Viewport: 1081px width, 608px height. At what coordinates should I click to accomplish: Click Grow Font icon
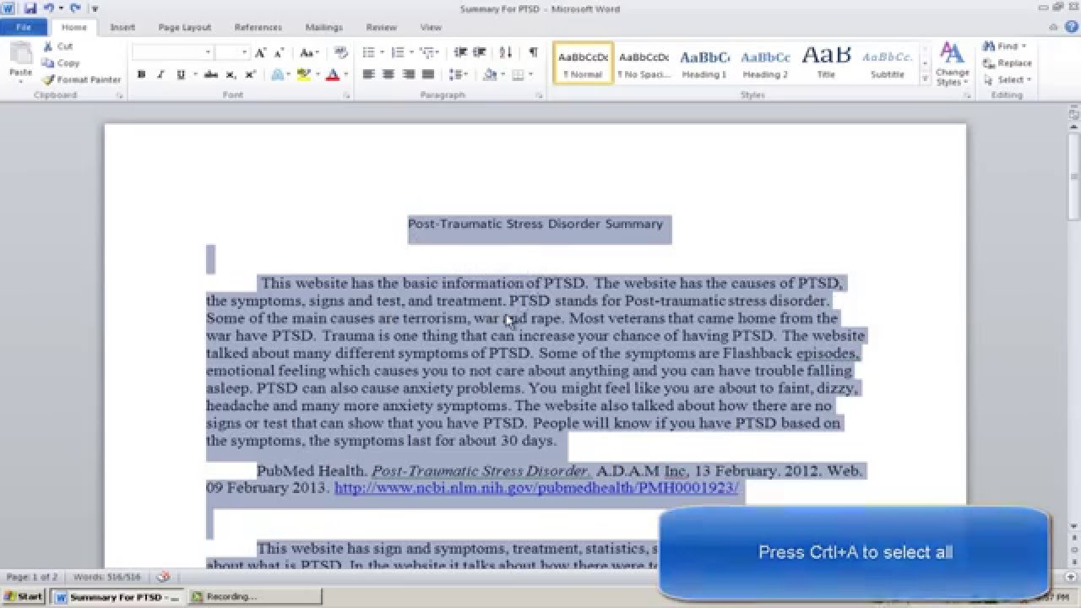tap(261, 52)
